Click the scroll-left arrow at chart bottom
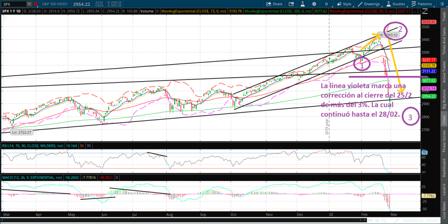The width and height of the screenshot is (448, 224). (2, 221)
